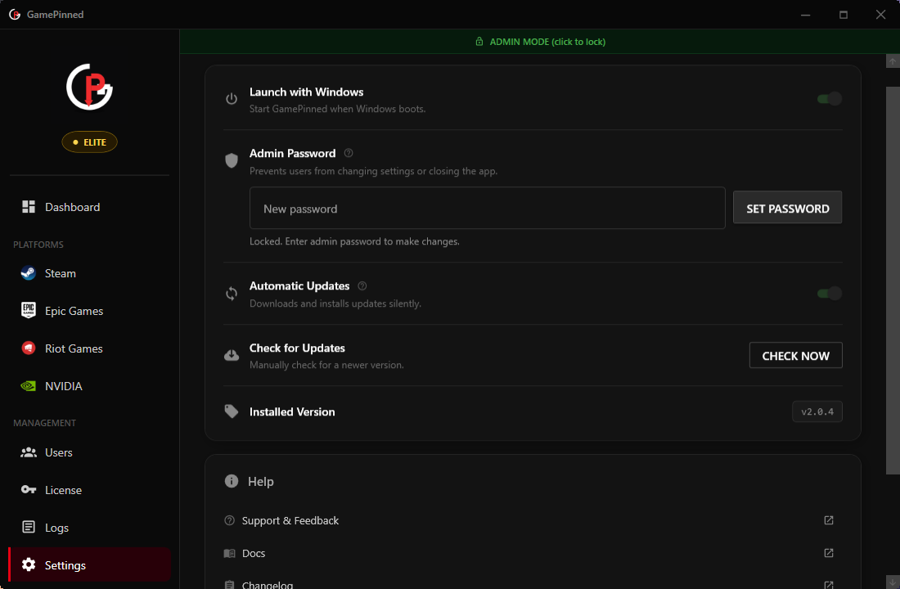
Task: Open the Changelog link
Action: click(533, 585)
